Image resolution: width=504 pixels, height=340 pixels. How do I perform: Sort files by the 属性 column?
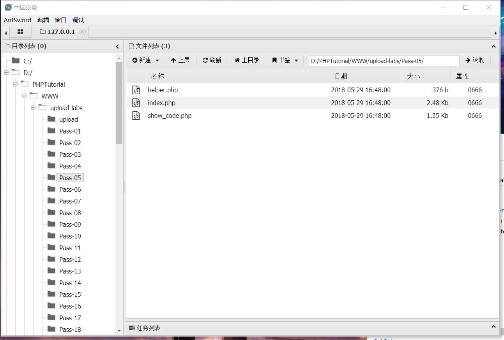point(475,76)
